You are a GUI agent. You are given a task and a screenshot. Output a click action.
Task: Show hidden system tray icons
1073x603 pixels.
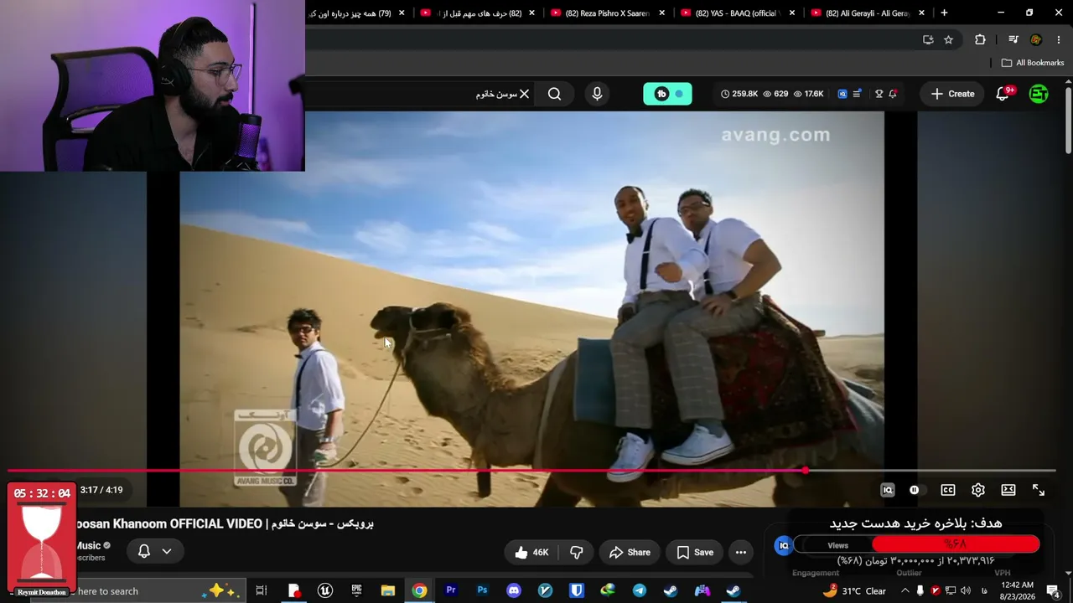pos(905,590)
